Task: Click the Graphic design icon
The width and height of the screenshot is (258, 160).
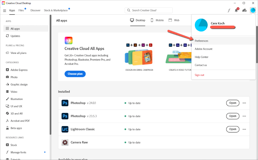Action: pos(7,84)
